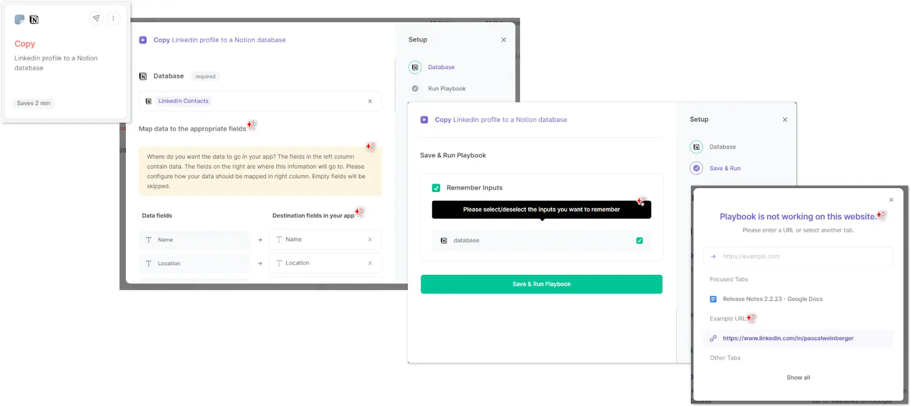Toggle the database input checkbox
Screen dimensions: 910x406
point(639,241)
